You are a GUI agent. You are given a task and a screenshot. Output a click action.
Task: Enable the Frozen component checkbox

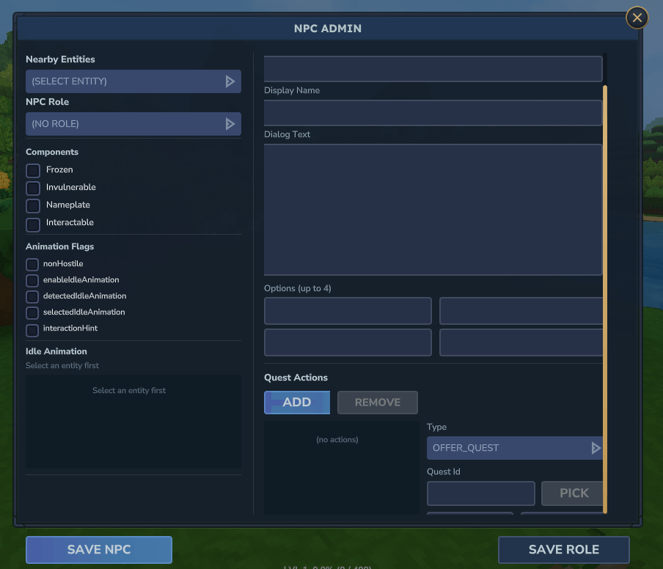click(33, 170)
